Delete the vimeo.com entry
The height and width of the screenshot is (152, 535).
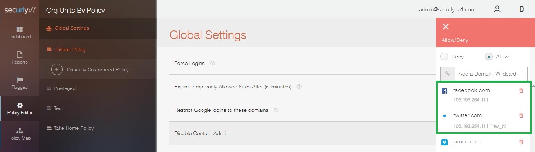[x=521, y=142]
